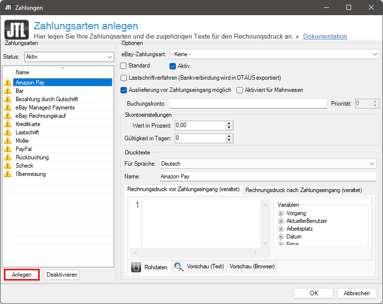Click the warning icon next to Überweisung
Viewport: 383px width, 304px height.
tap(7, 174)
